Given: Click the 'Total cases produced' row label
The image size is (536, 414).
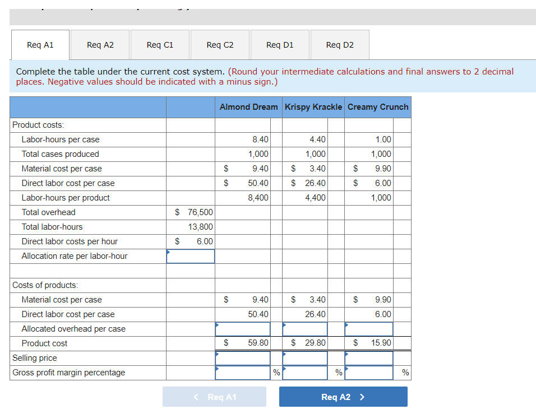Looking at the screenshot, I should (60, 154).
